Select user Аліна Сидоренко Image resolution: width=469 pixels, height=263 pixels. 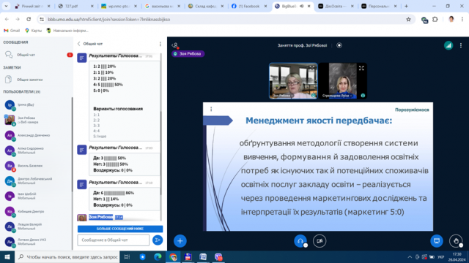click(37, 150)
